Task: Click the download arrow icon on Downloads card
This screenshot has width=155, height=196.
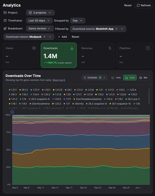Action: [x=72, y=48]
